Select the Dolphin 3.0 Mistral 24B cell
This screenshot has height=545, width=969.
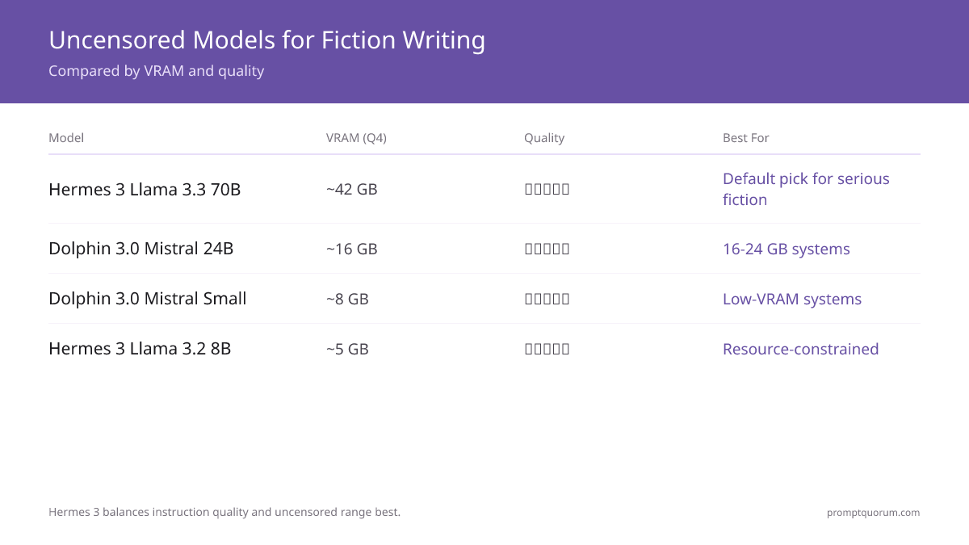pyautogui.click(x=141, y=249)
